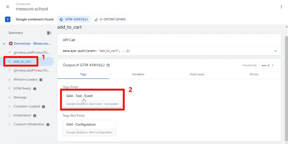288x144 pixels.
Task: Close the Tag Assistant debug panel
Action: tap(8, 7)
